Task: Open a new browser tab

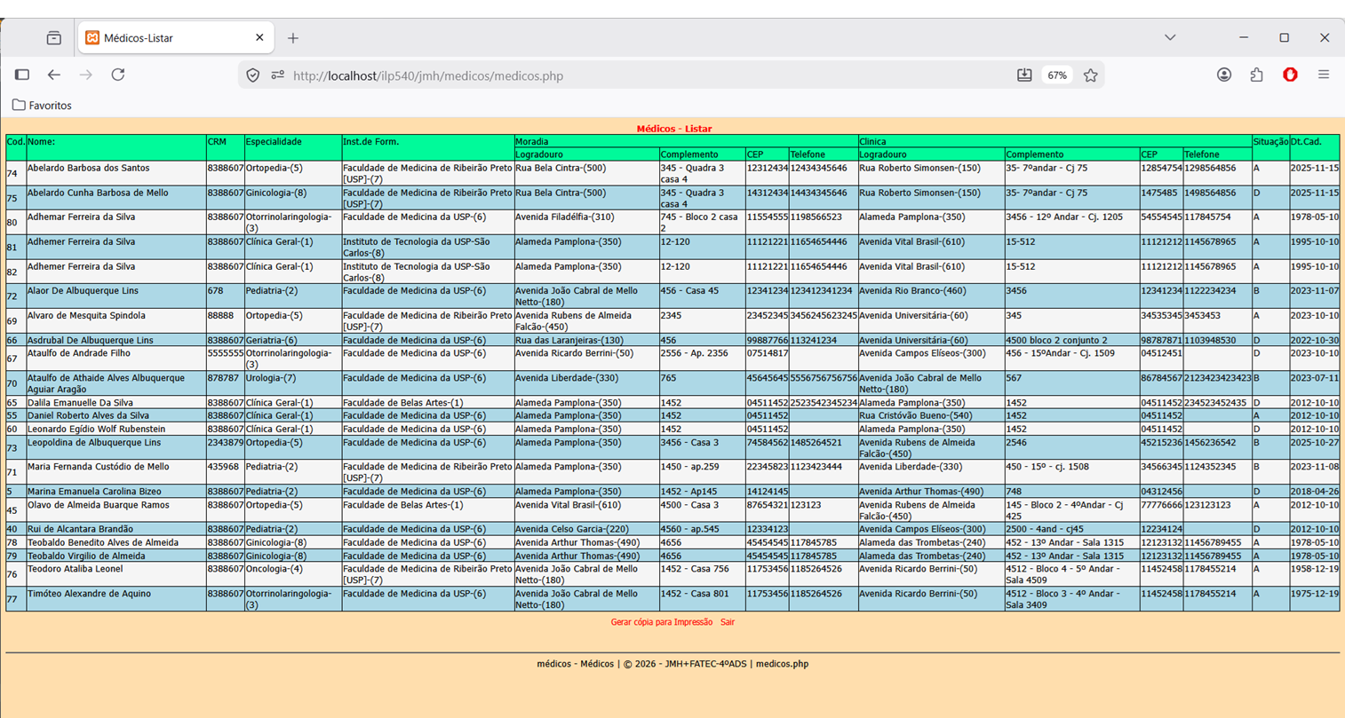Action: point(293,38)
